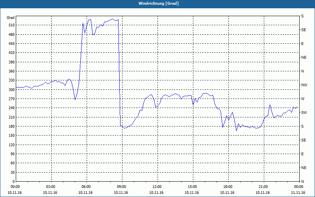Select the 06:00 time label
The width and height of the screenshot is (315, 197).
(x=87, y=187)
